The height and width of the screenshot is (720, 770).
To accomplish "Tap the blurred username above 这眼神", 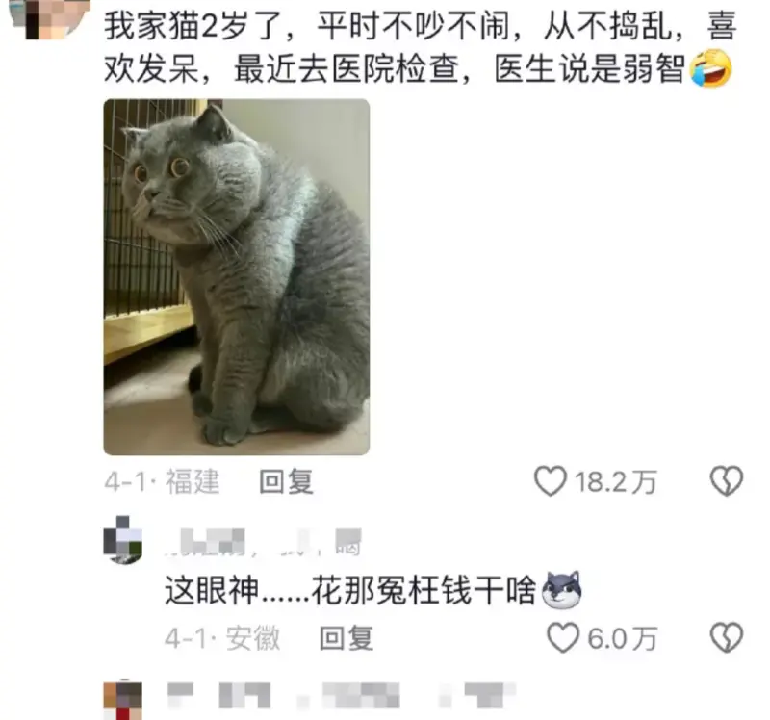I will 263,542.
